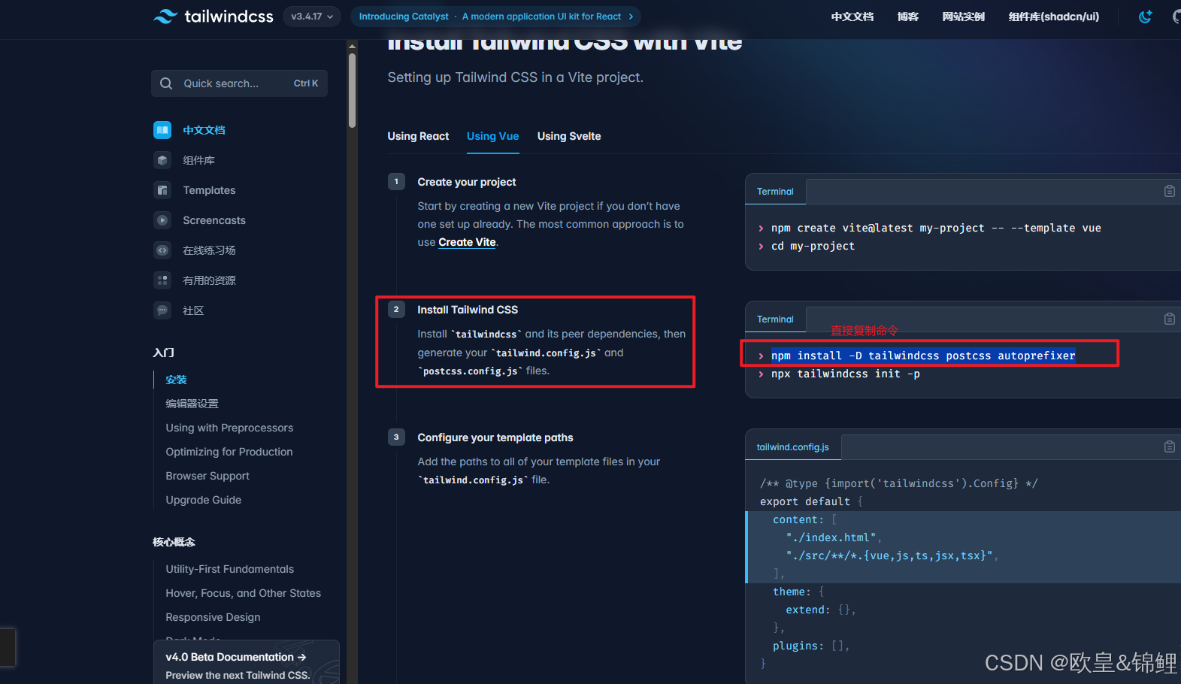Screen dimensions: 1181x684
Task: Open Responsive Design page
Action: [213, 617]
